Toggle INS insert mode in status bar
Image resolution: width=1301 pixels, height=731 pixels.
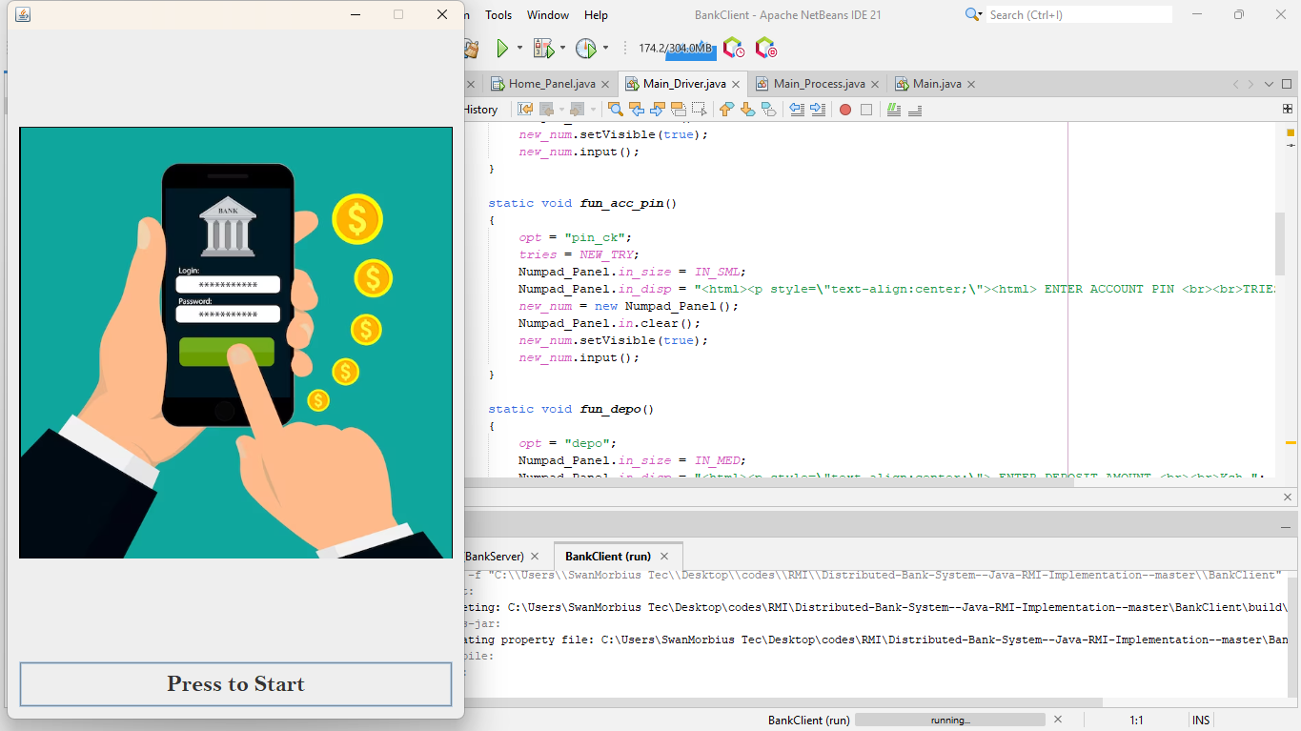coord(1201,721)
